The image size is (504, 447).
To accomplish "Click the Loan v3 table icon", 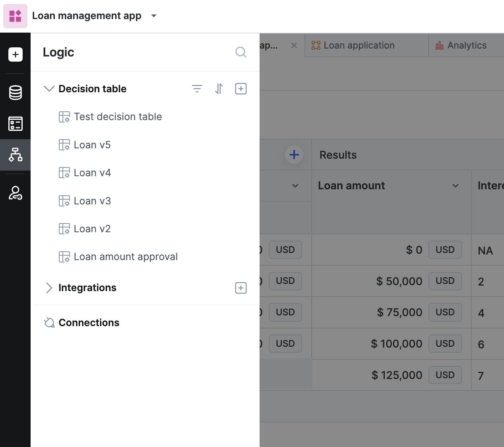I will 64,201.
